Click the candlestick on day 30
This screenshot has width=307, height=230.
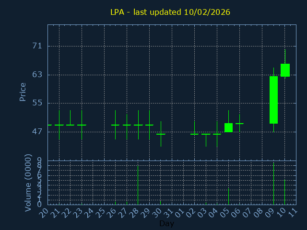pos(161,134)
